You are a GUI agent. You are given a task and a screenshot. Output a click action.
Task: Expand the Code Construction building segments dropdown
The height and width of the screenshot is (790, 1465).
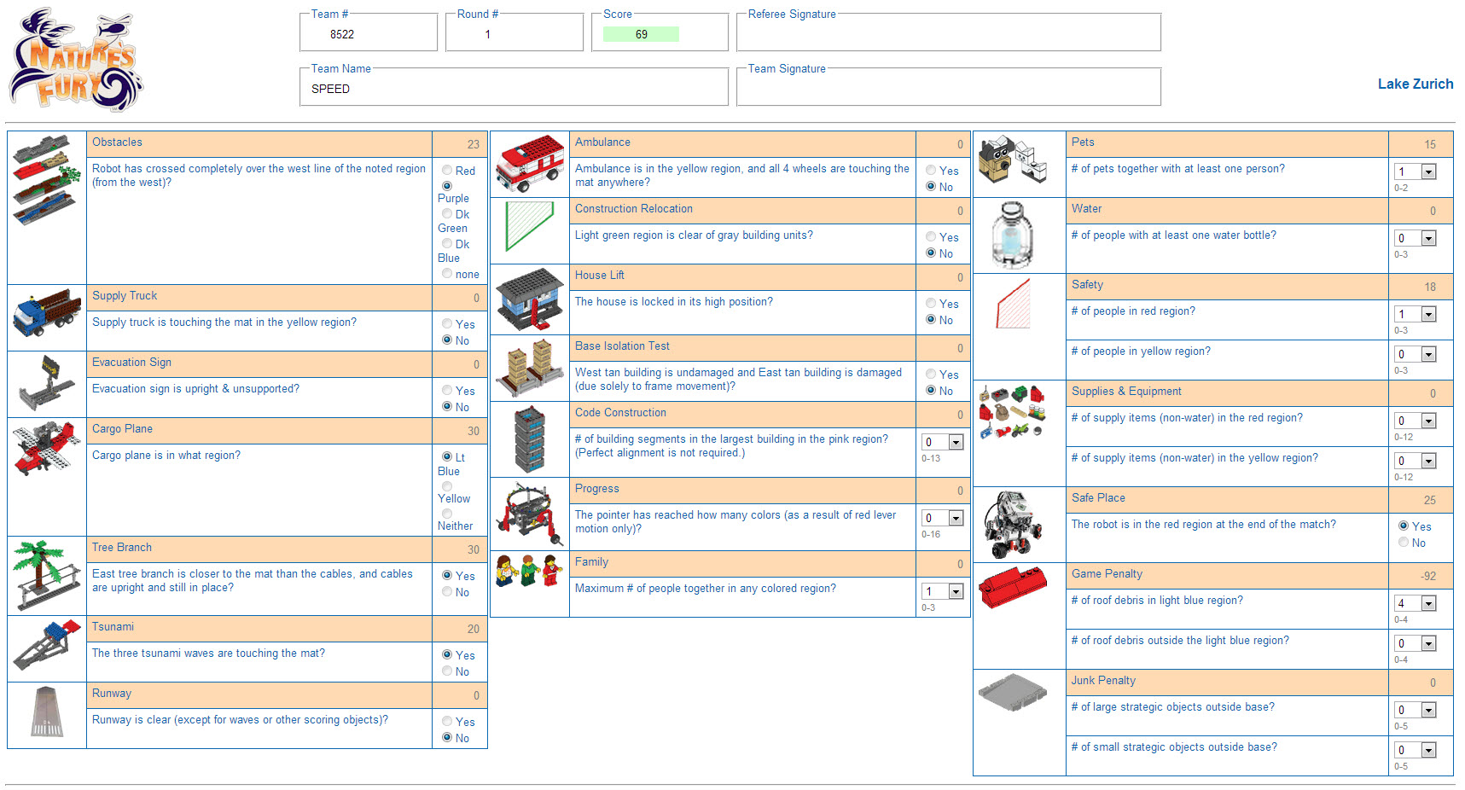click(x=956, y=442)
